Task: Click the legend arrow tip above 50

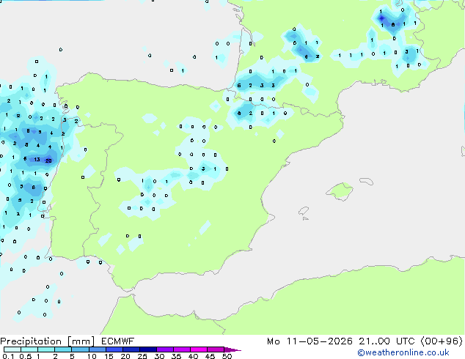Action: coord(233,349)
